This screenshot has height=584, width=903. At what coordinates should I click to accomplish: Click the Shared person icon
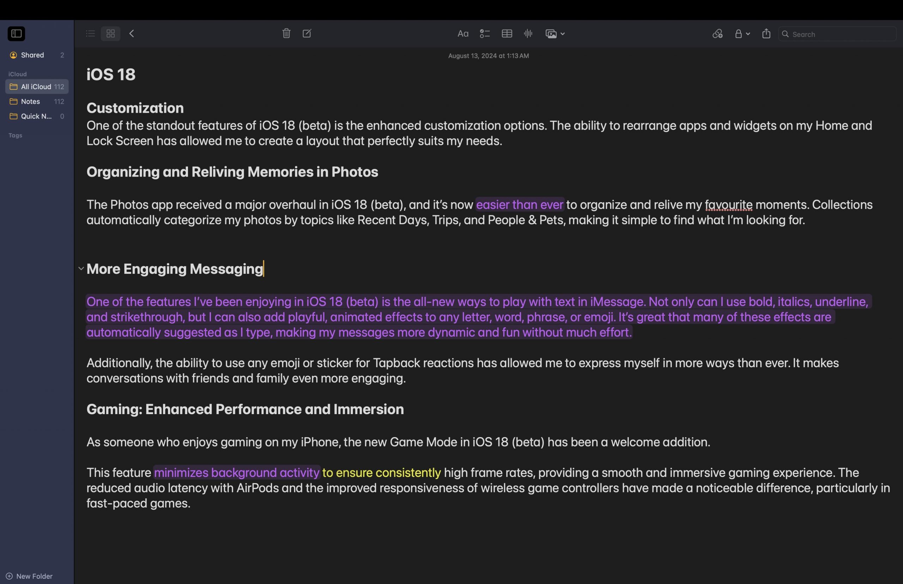pos(13,55)
